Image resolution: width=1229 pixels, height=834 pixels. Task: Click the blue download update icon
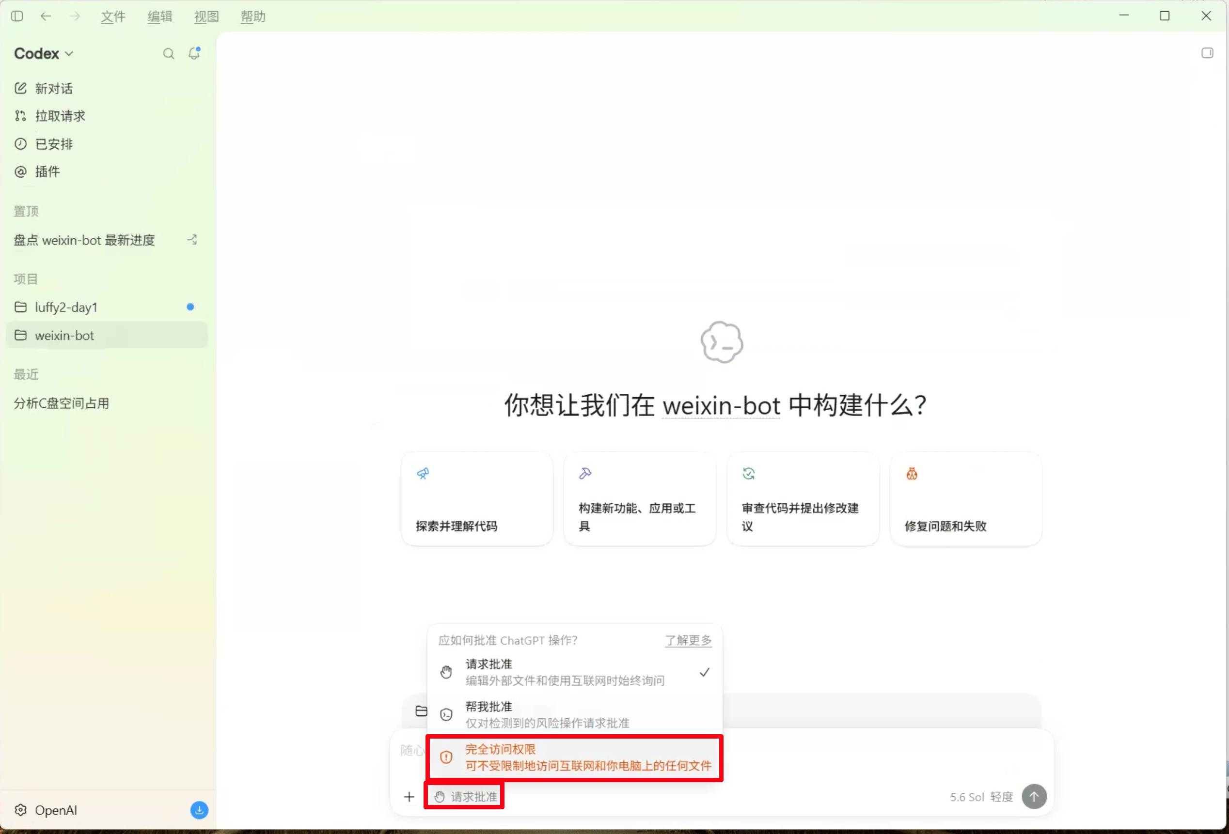[x=199, y=810]
